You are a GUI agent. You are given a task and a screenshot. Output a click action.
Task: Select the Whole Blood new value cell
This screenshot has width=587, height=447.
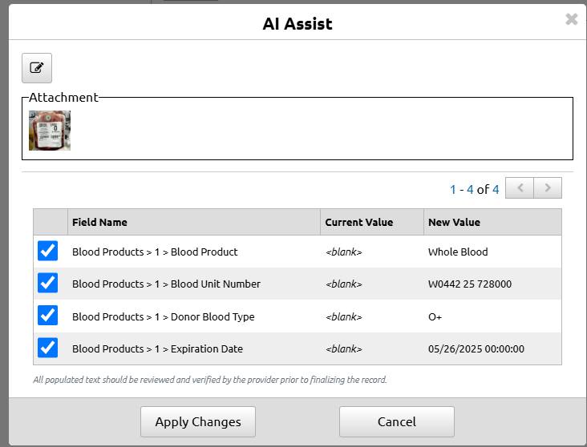point(458,252)
